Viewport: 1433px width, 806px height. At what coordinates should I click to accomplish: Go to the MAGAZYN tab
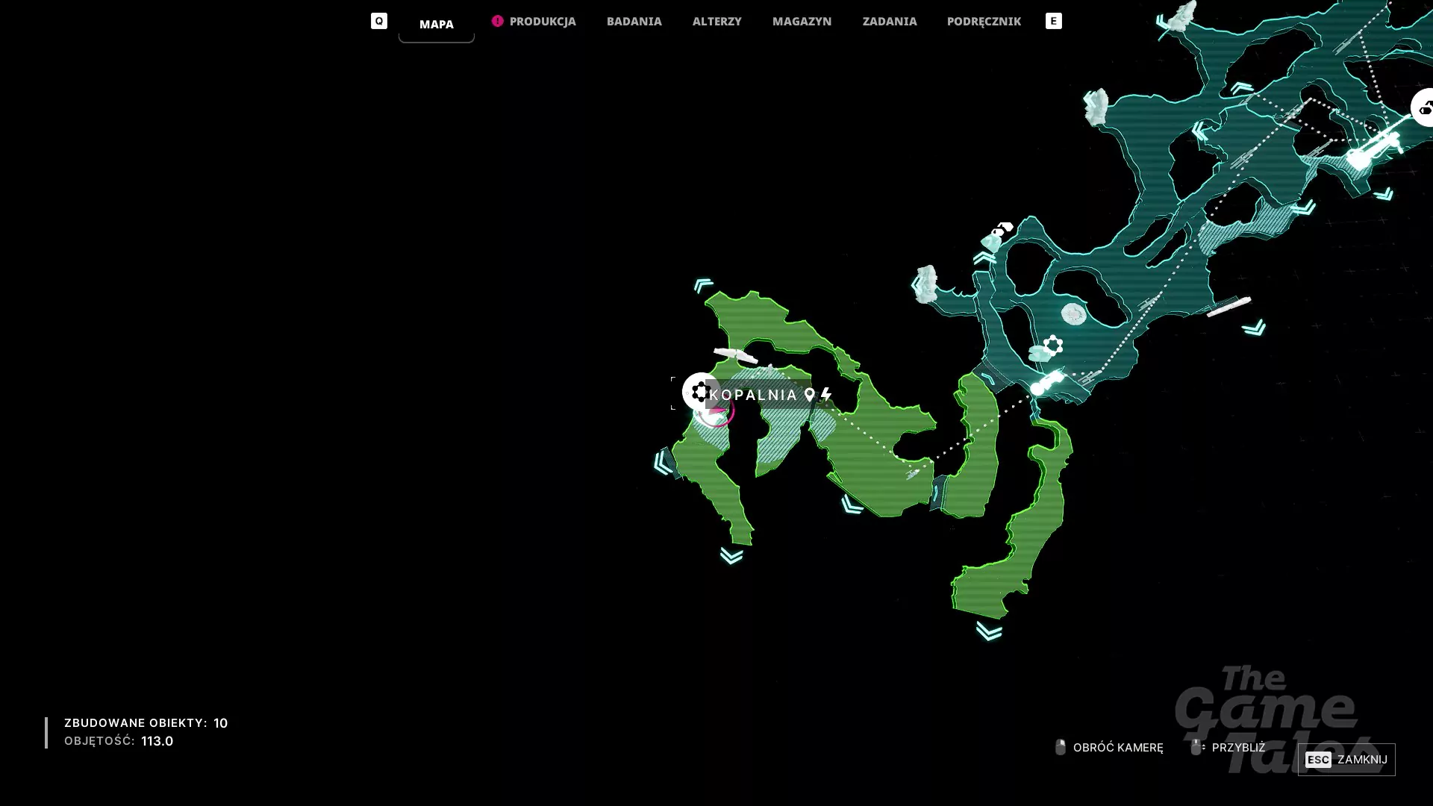[802, 21]
